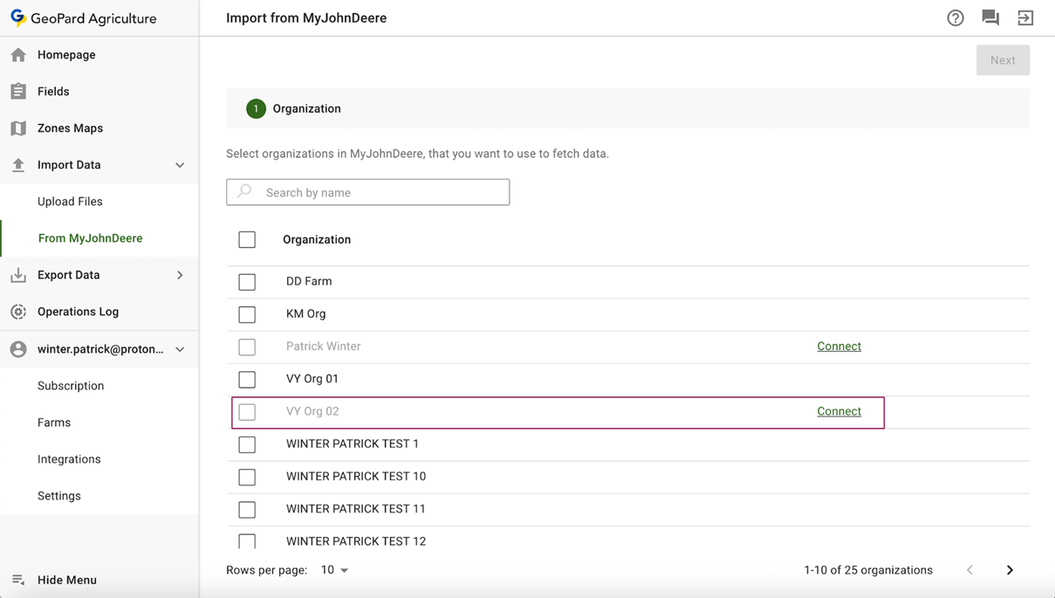The height and width of the screenshot is (598, 1055).
Task: Click the logout exit icon
Action: click(1025, 17)
